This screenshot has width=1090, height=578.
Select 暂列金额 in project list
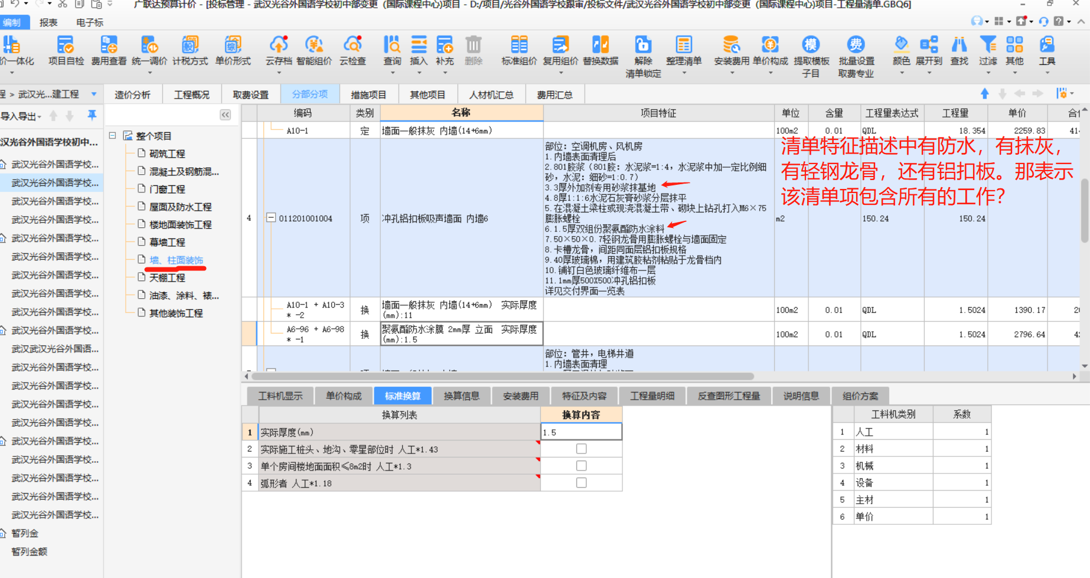point(30,551)
